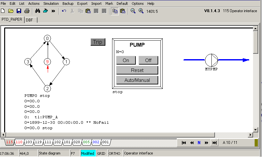The image size is (262, 157).
Task: Toggle pump Auto/Manual mode
Action: pos(137,80)
